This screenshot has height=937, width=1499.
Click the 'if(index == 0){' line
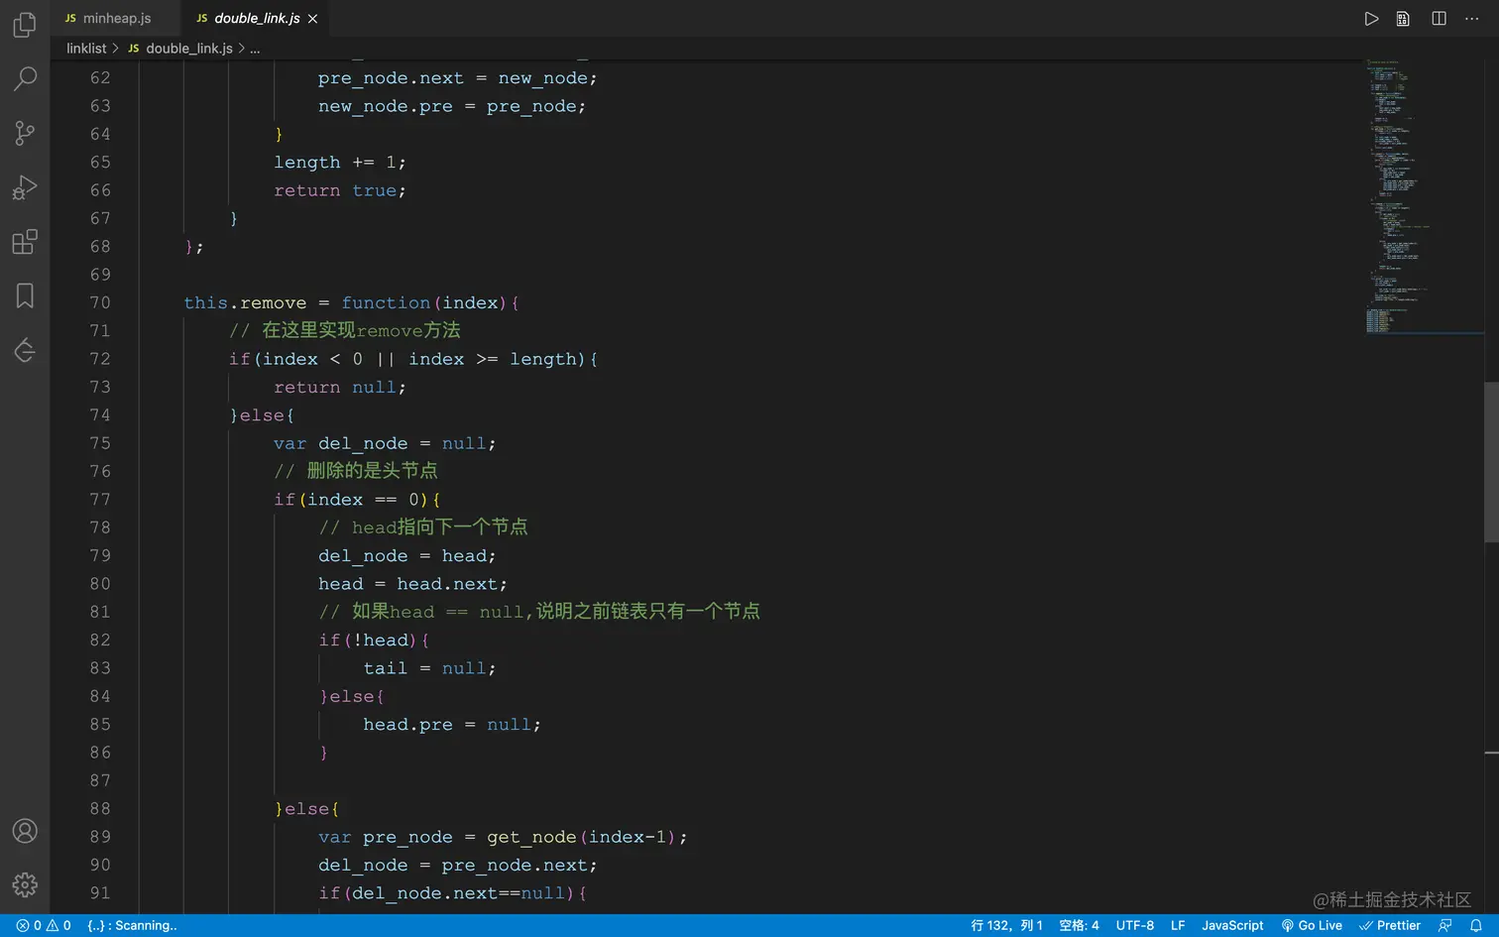(357, 499)
